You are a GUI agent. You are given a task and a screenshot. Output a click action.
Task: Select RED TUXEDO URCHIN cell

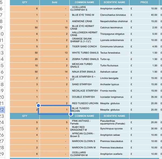85,103
